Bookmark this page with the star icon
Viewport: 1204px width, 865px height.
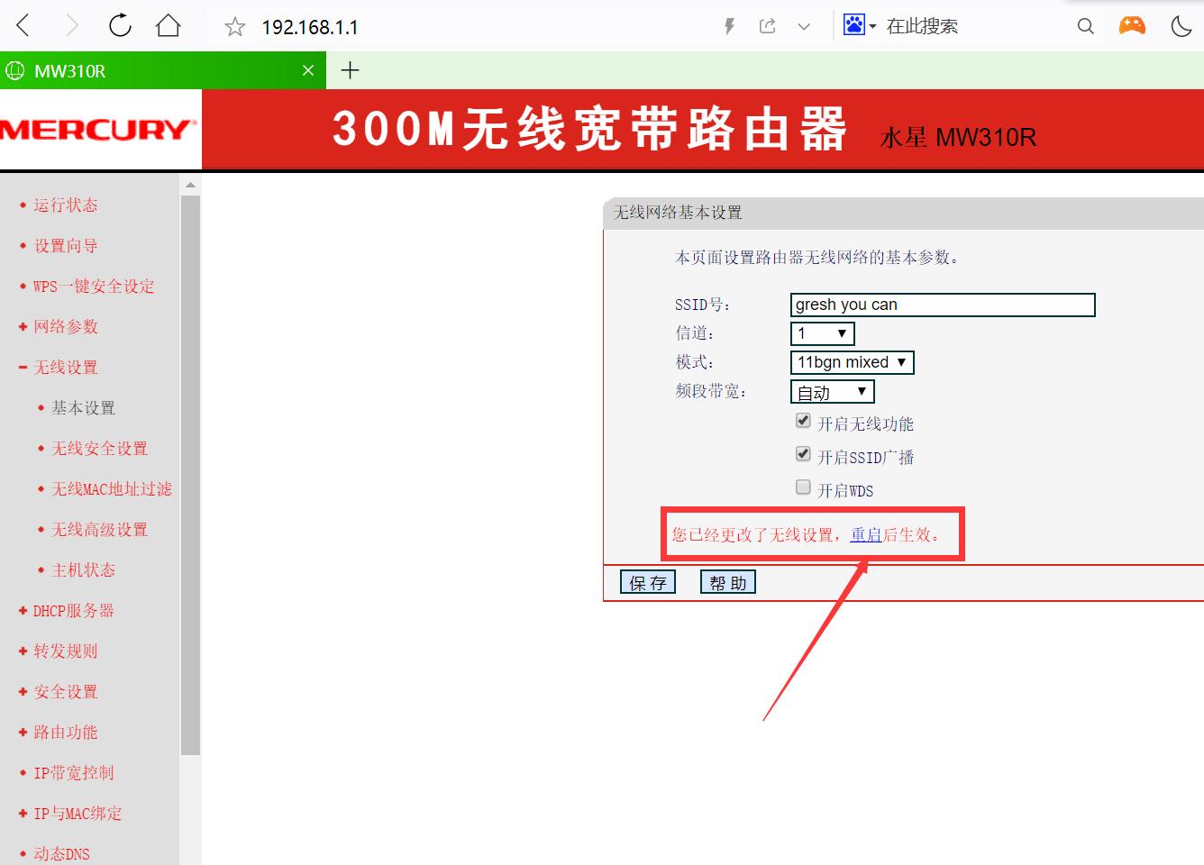coord(233,25)
